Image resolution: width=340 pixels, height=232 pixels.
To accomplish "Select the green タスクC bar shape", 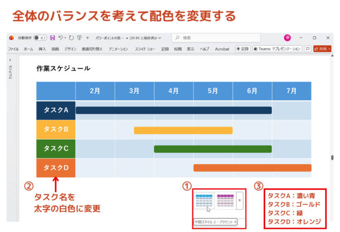I will pyautogui.click(x=213, y=149).
